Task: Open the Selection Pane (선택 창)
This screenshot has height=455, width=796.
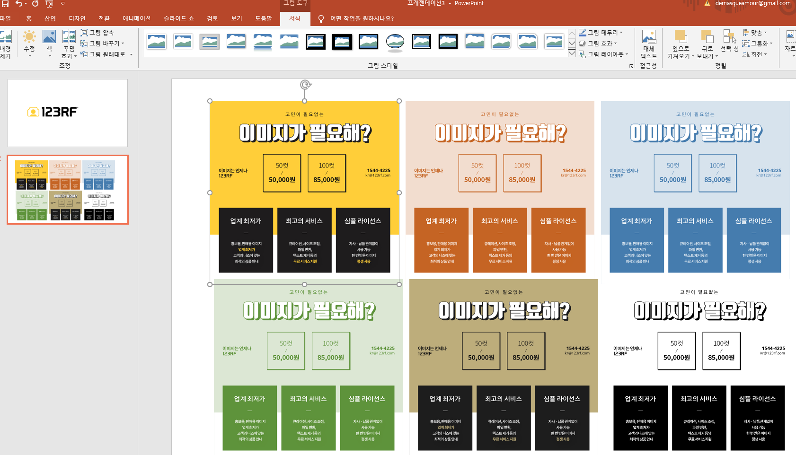Action: (x=729, y=41)
